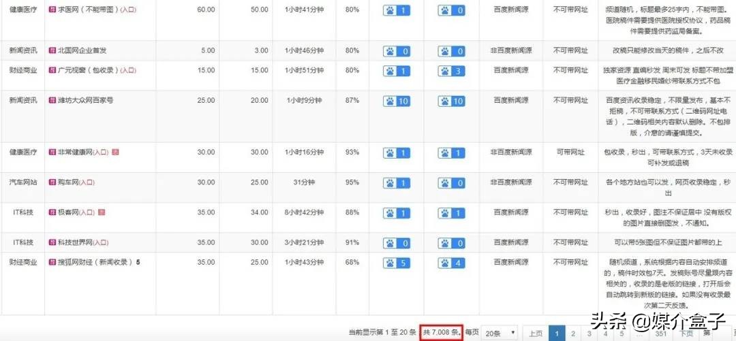
Task: Click the pink icon before 求医网
Action: coord(52,11)
